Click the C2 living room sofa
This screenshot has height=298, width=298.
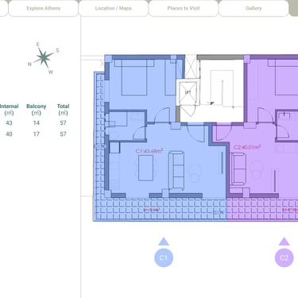[x=238, y=169]
